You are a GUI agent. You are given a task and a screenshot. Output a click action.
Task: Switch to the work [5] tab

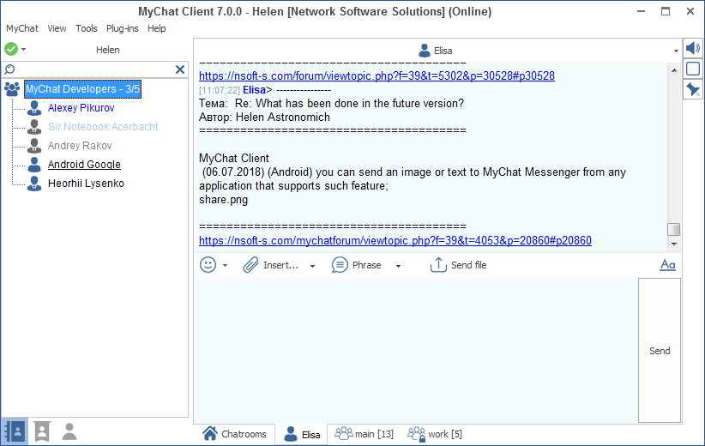tap(435, 434)
